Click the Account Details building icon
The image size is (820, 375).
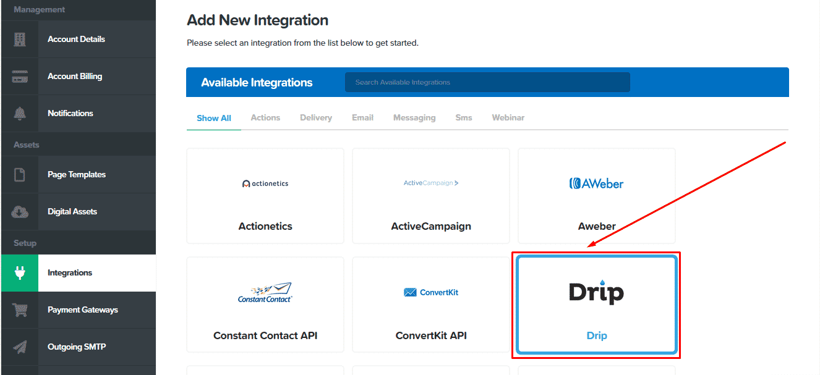(19, 40)
